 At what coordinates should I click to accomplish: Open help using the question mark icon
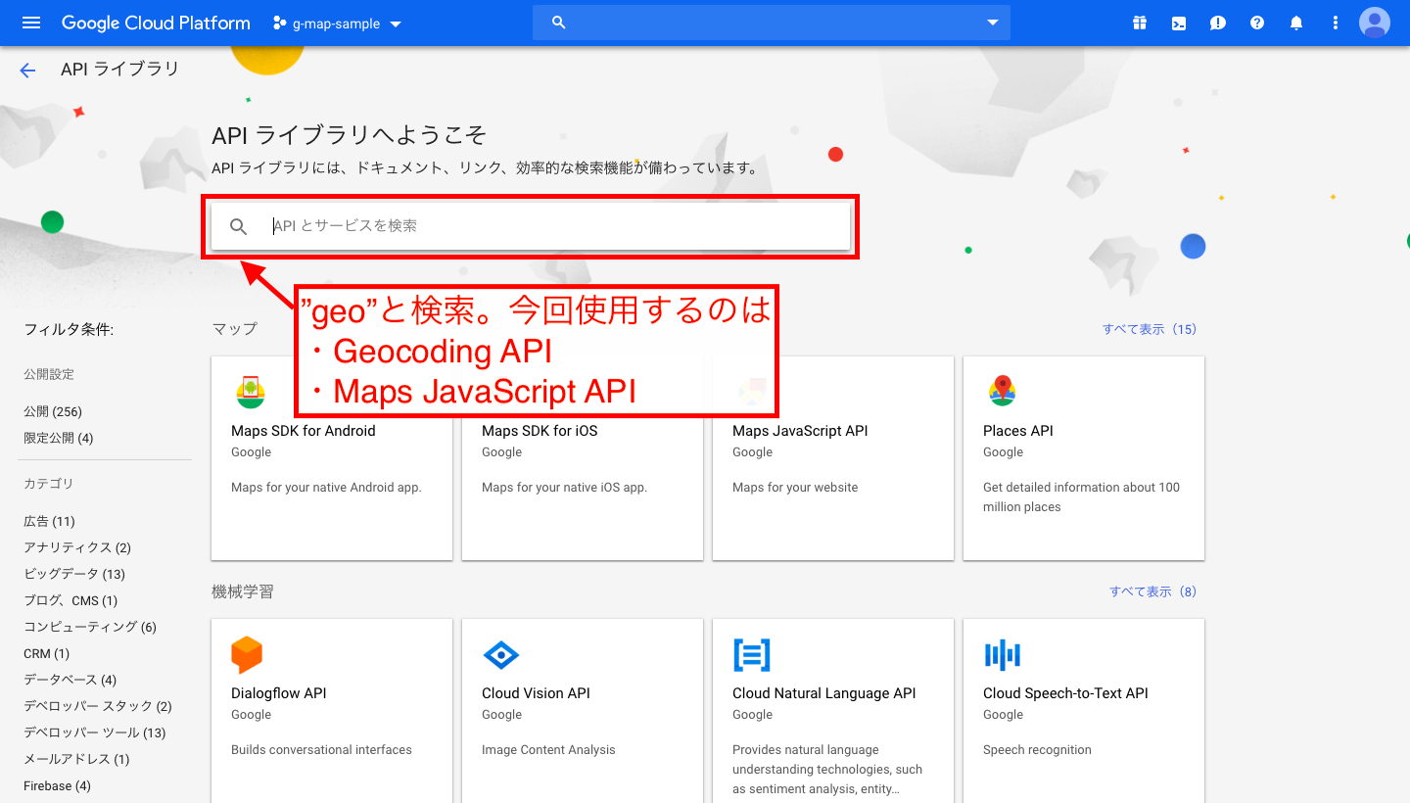tap(1257, 22)
